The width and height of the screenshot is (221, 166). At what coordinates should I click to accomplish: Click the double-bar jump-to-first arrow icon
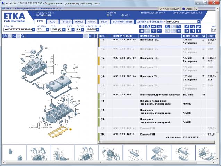point(187,31)
